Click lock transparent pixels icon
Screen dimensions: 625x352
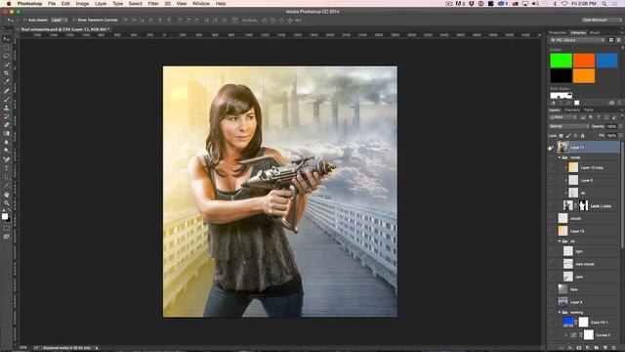[561, 136]
